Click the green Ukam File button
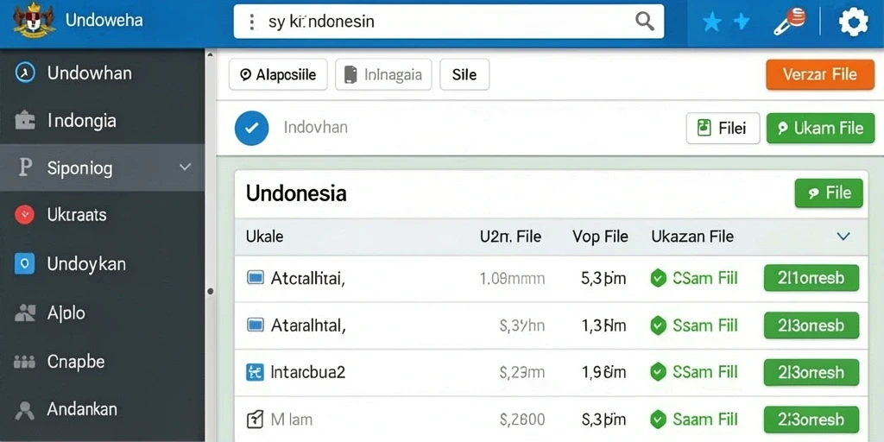Viewport: 884px width, 442px height. (x=820, y=128)
